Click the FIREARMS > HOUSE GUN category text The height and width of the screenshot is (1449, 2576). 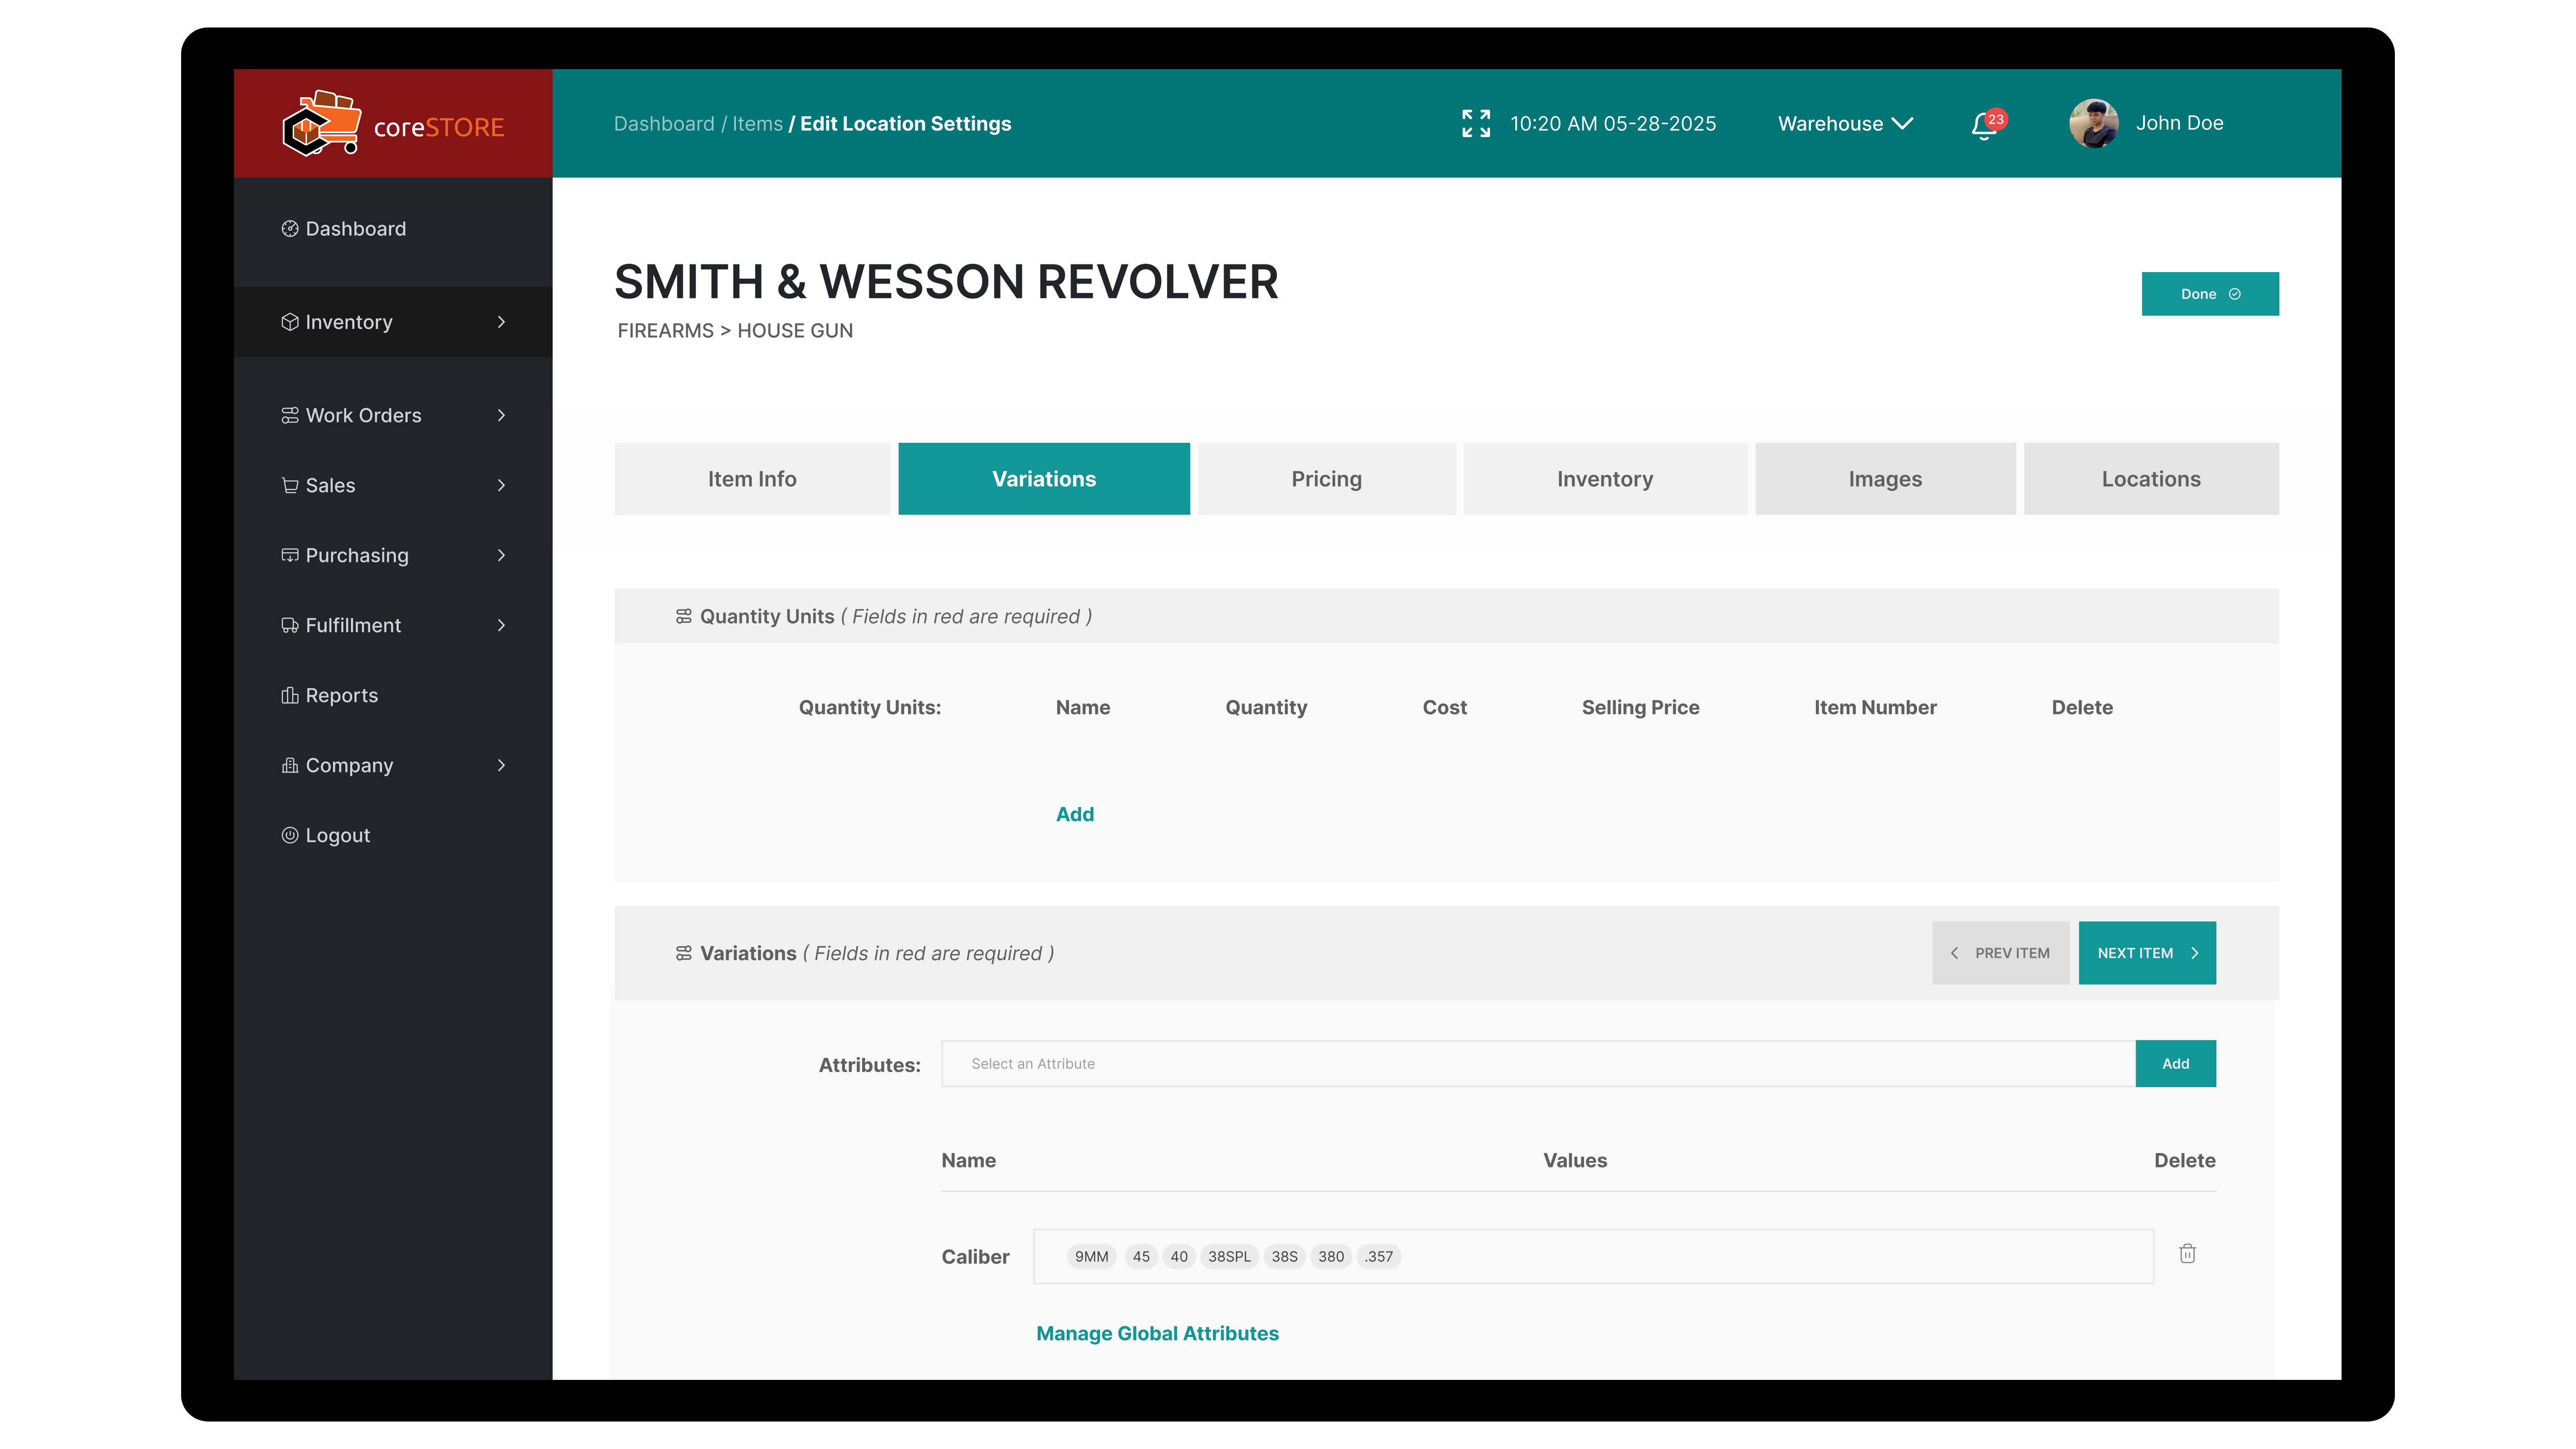tap(735, 331)
